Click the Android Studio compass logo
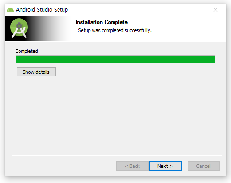 click(19, 28)
